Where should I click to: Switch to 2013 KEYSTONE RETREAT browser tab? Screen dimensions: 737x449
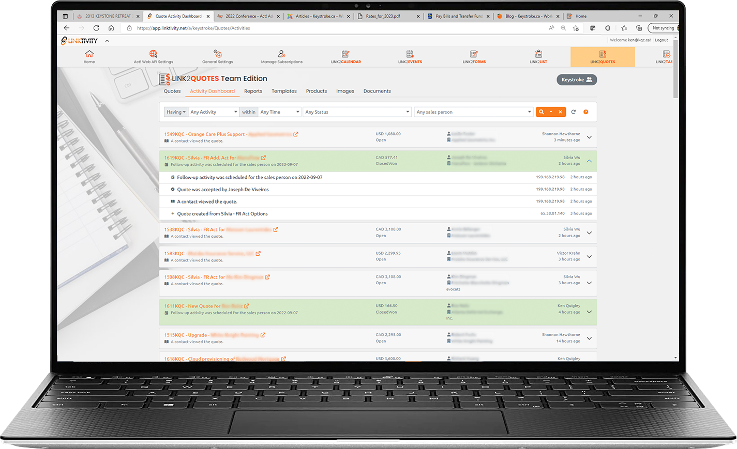(108, 16)
